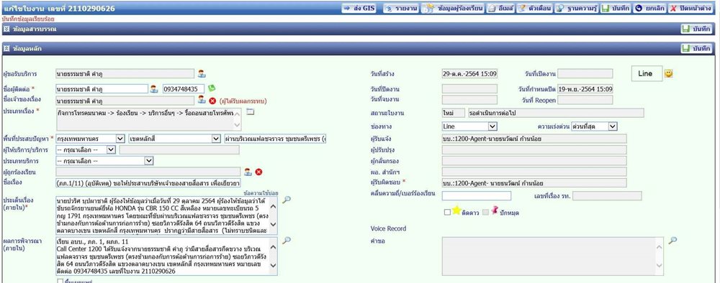Click the smiley face icon beside Line

(669, 73)
